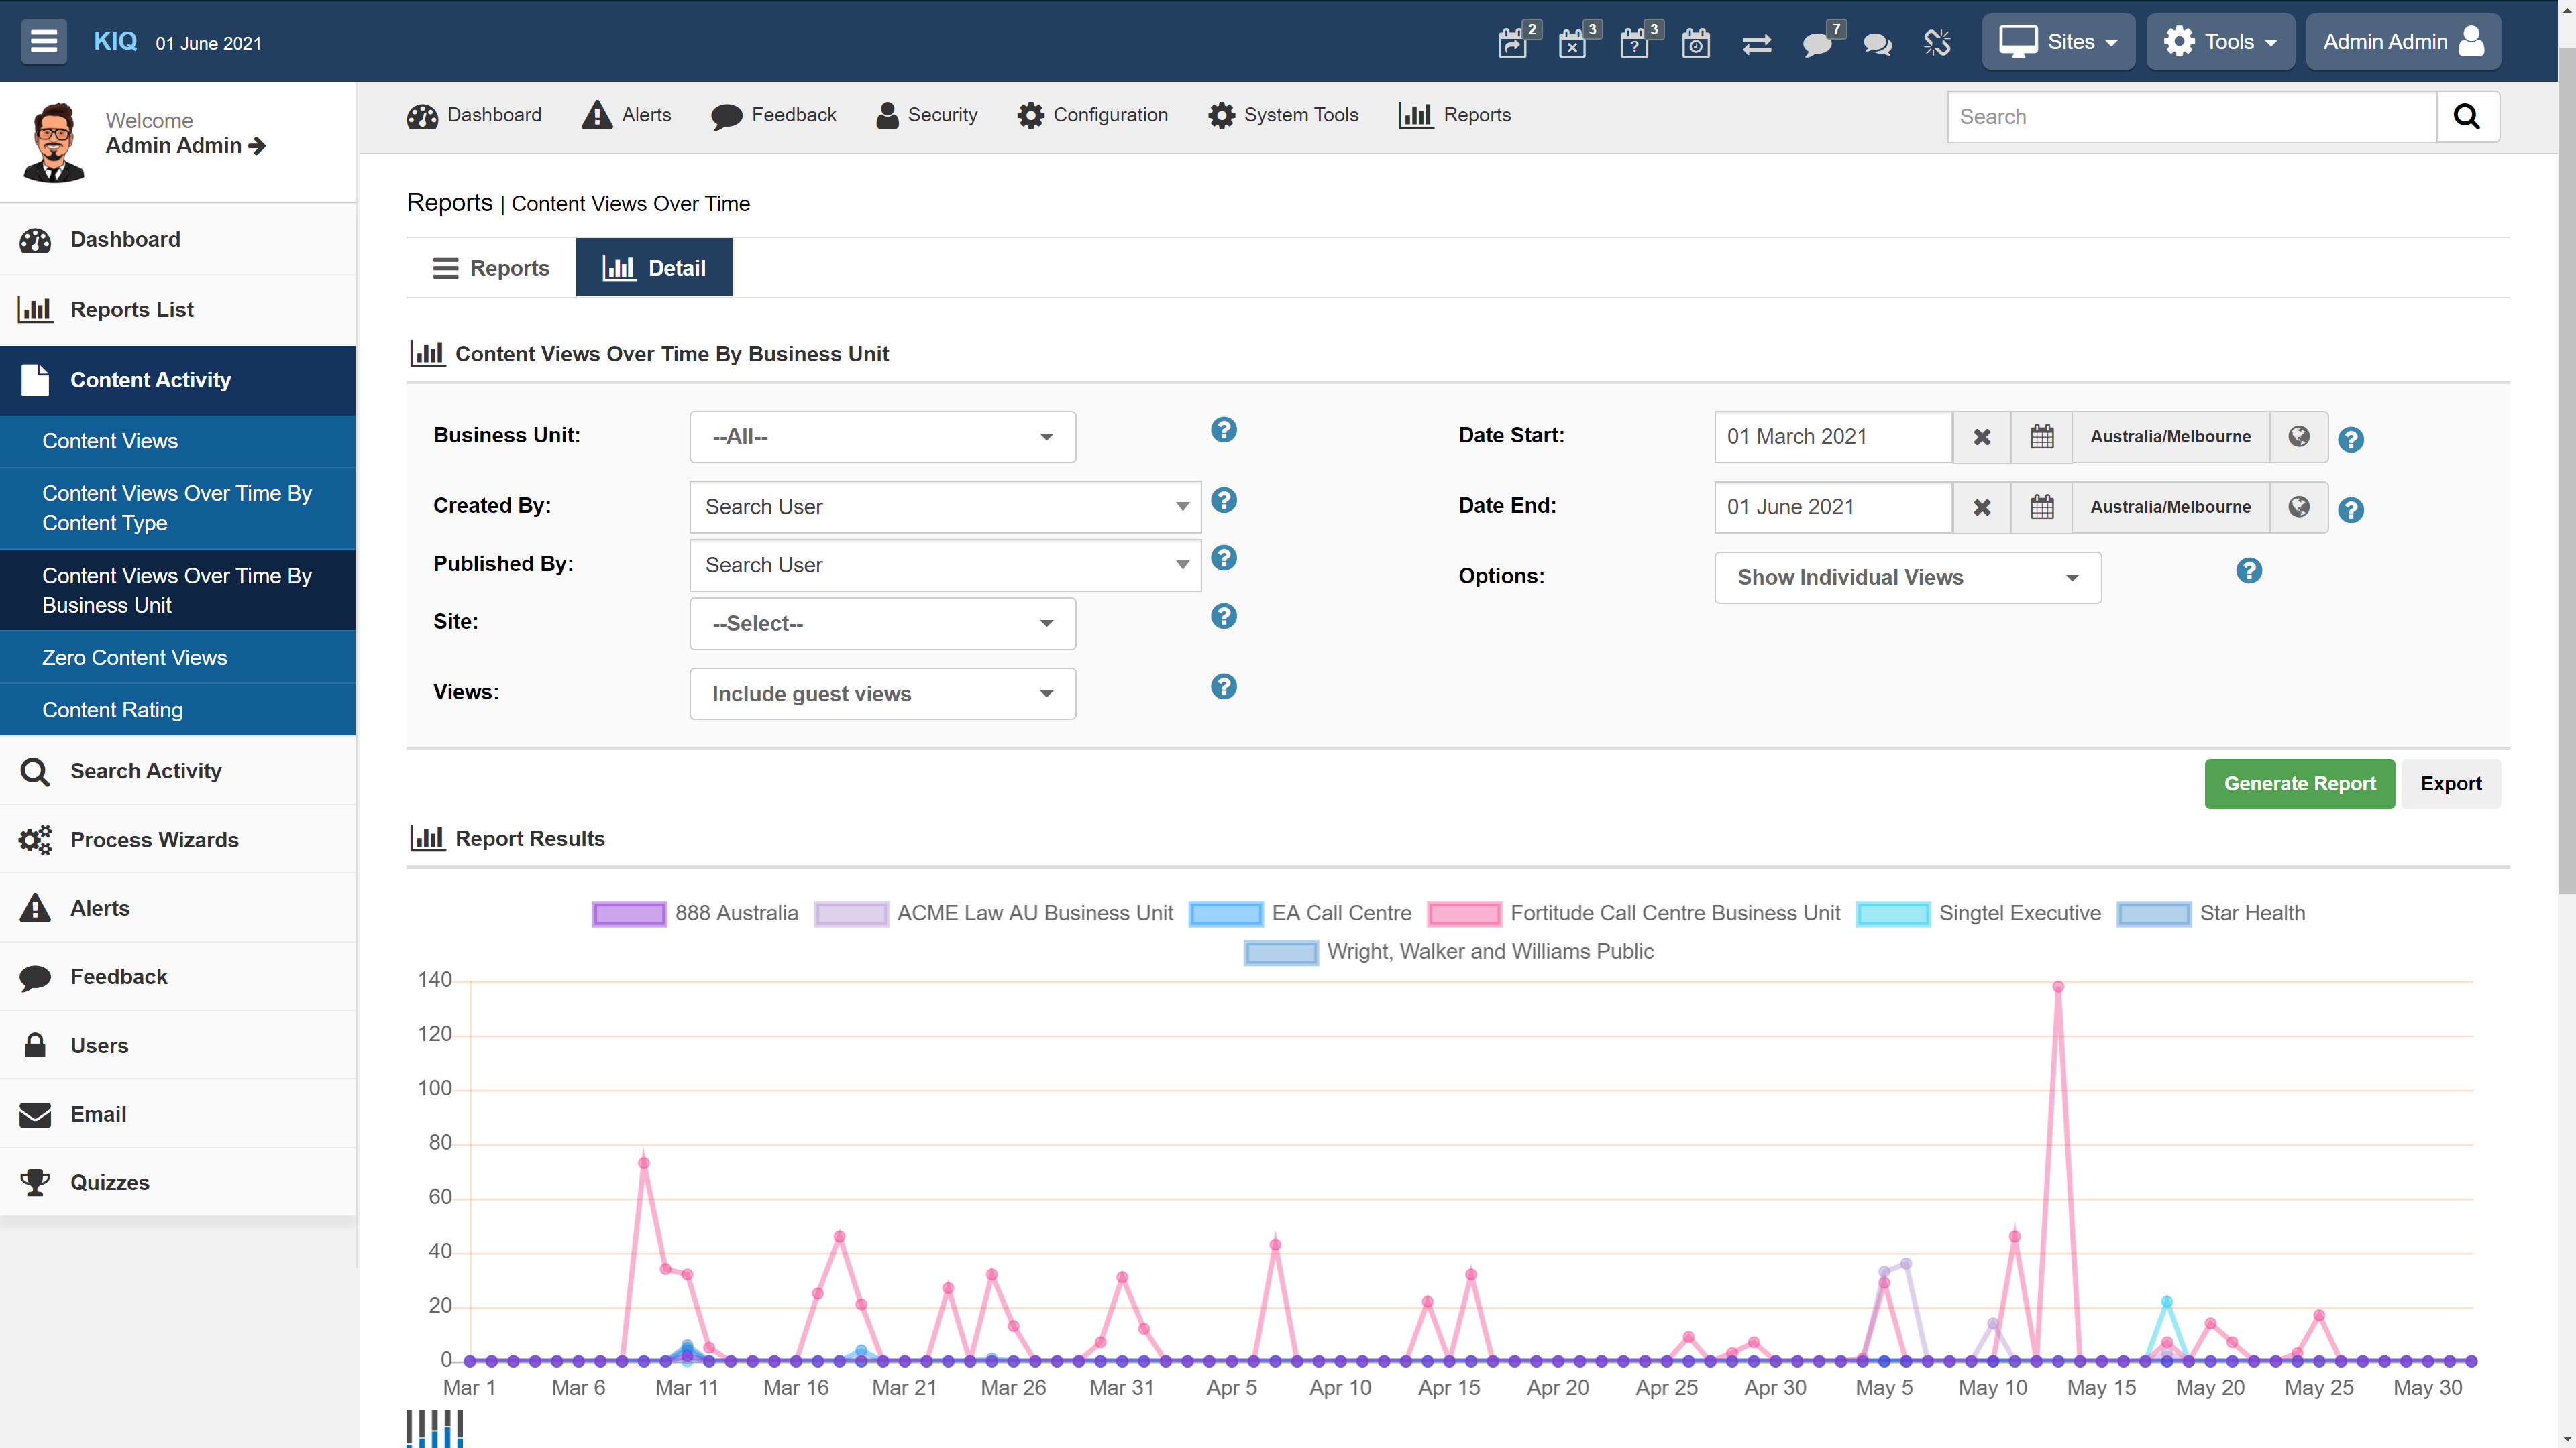Click the Export button
This screenshot has height=1448, width=2576.
(x=2450, y=784)
